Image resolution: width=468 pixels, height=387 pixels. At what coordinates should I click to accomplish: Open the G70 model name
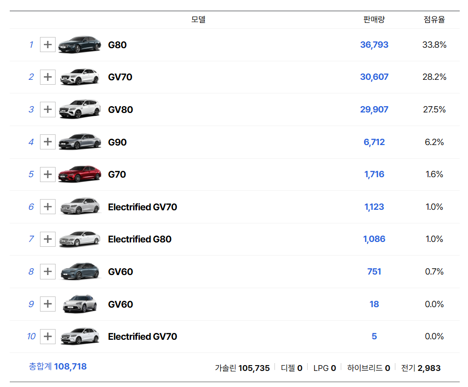[117, 174]
